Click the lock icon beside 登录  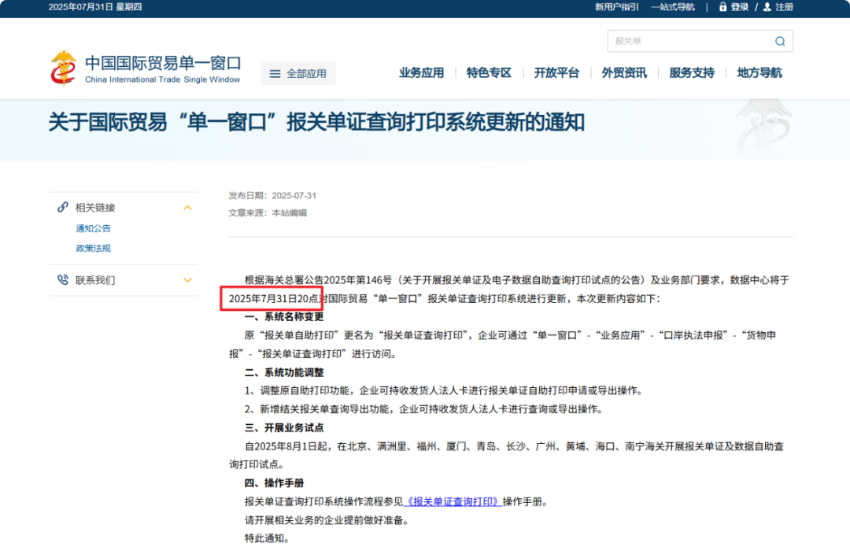click(x=722, y=7)
